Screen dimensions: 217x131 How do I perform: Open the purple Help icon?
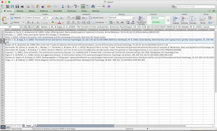(x=109, y=6)
